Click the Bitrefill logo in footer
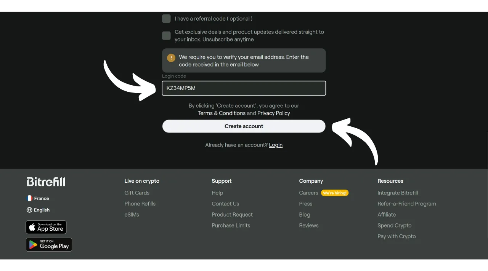488x271 pixels. coord(46,182)
